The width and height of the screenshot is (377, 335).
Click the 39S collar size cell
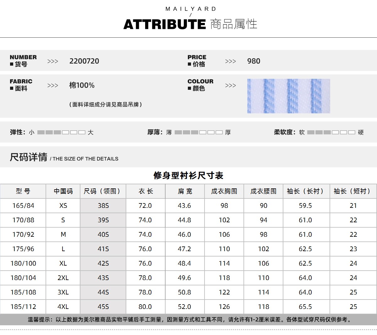(x=103, y=220)
